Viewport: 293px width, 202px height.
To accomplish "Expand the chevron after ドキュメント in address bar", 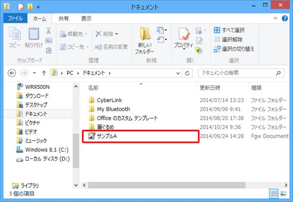I will pyautogui.click(x=110, y=73).
